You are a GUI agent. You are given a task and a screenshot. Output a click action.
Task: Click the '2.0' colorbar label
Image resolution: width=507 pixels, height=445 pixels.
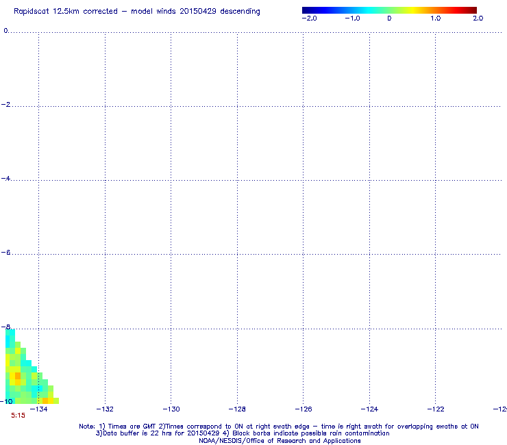(x=478, y=18)
